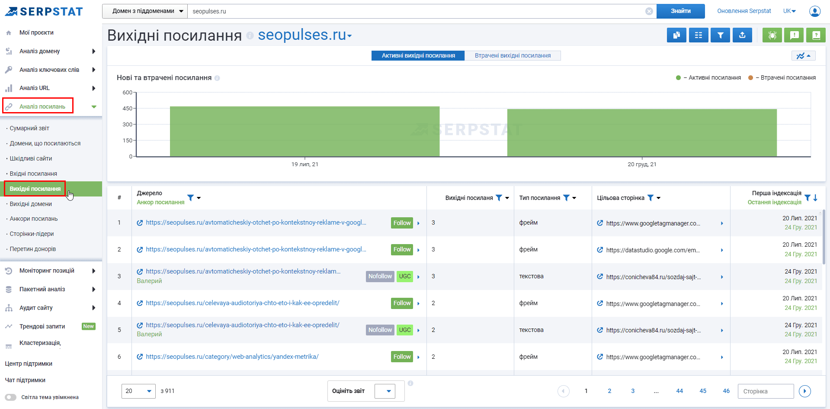The height and width of the screenshot is (409, 830).
Task: Go to page arrow button in pagination
Action: [x=805, y=391]
